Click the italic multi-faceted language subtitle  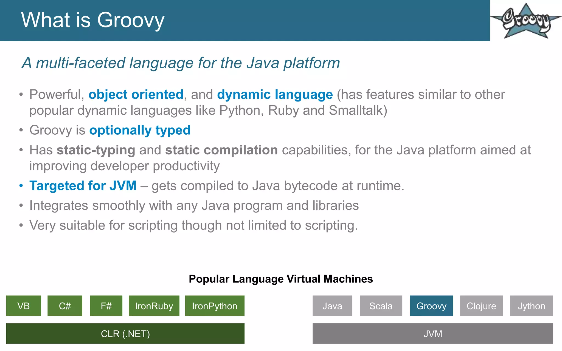coord(181,63)
